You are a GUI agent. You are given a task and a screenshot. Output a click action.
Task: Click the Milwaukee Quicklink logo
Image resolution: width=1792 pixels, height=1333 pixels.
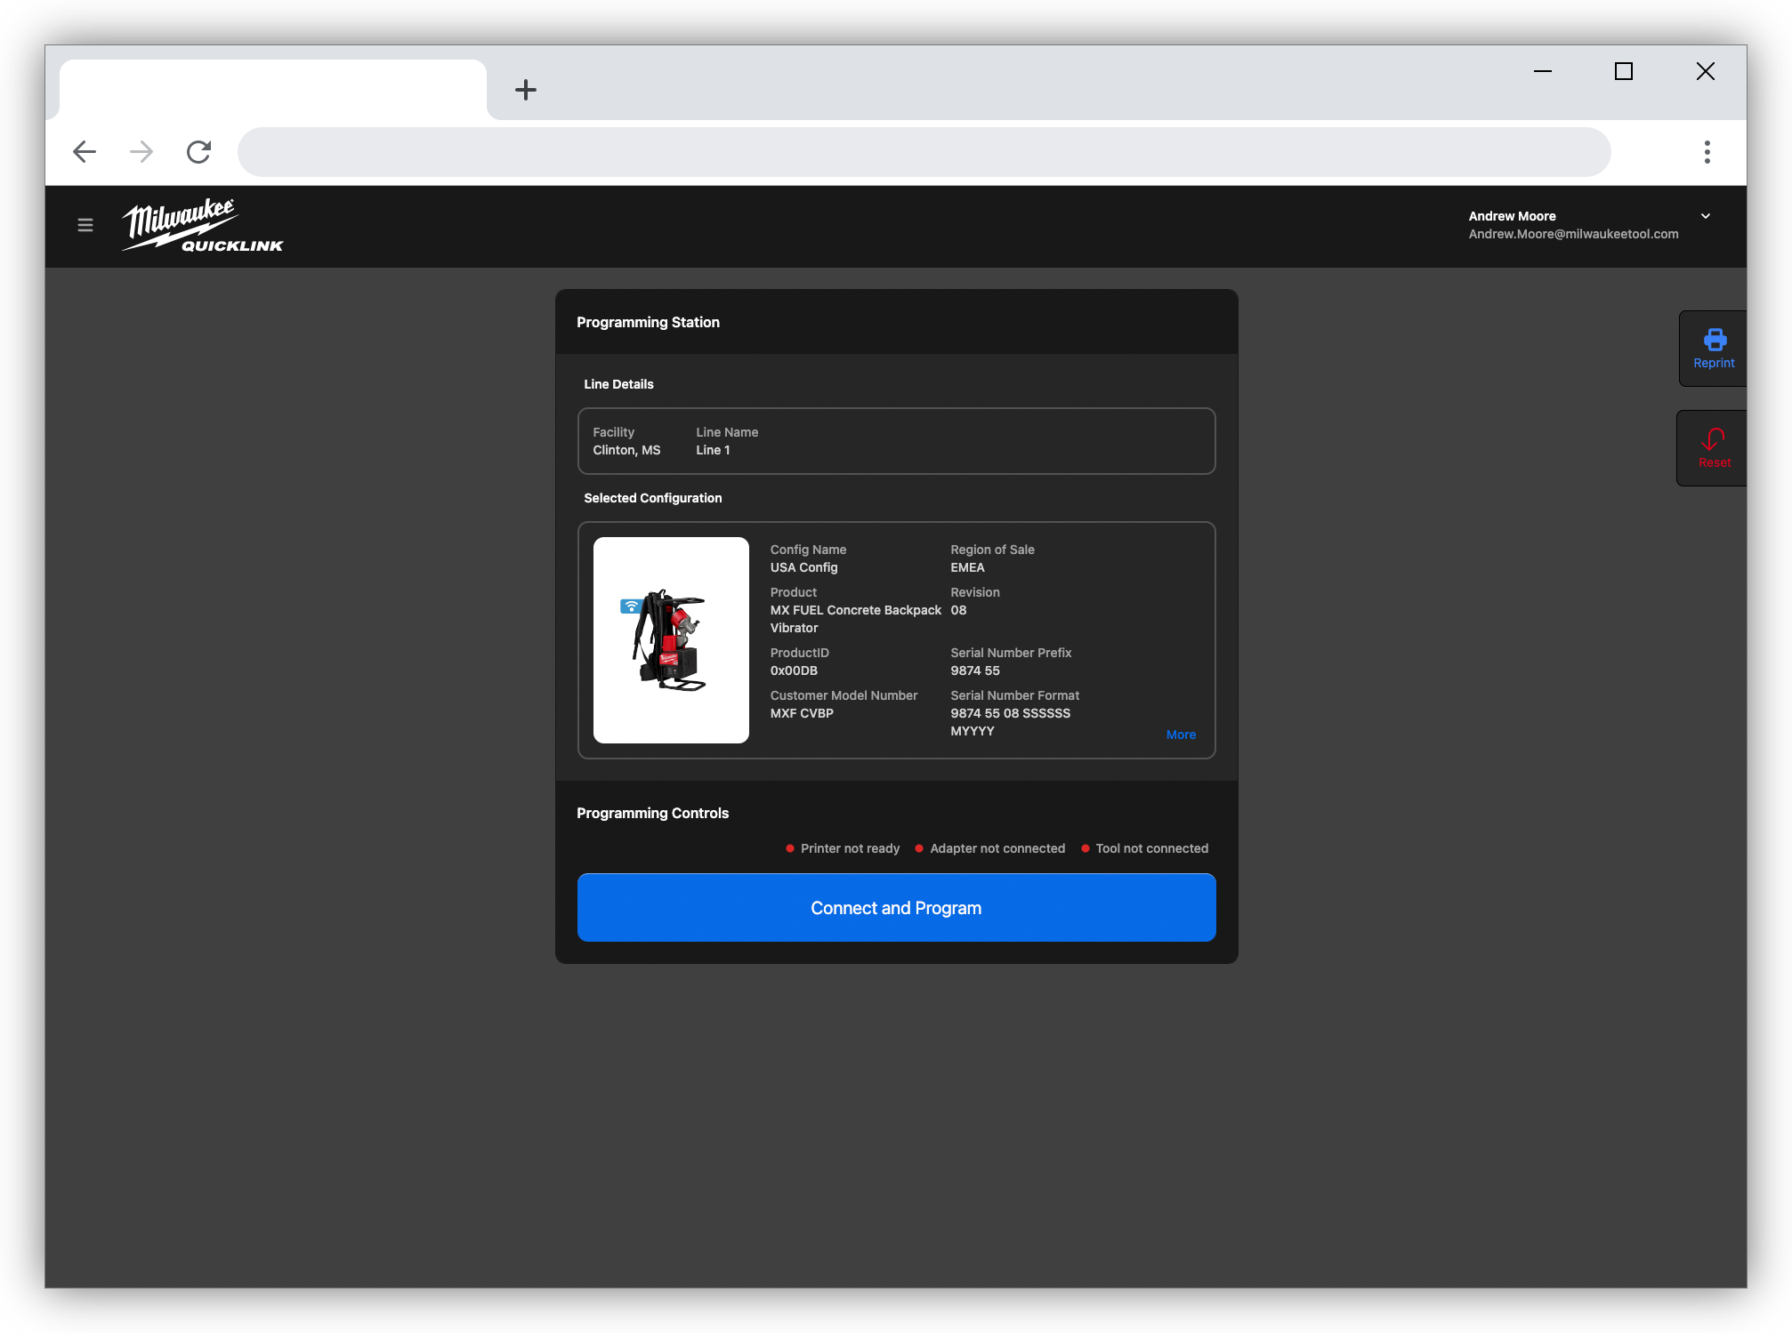[x=202, y=226]
